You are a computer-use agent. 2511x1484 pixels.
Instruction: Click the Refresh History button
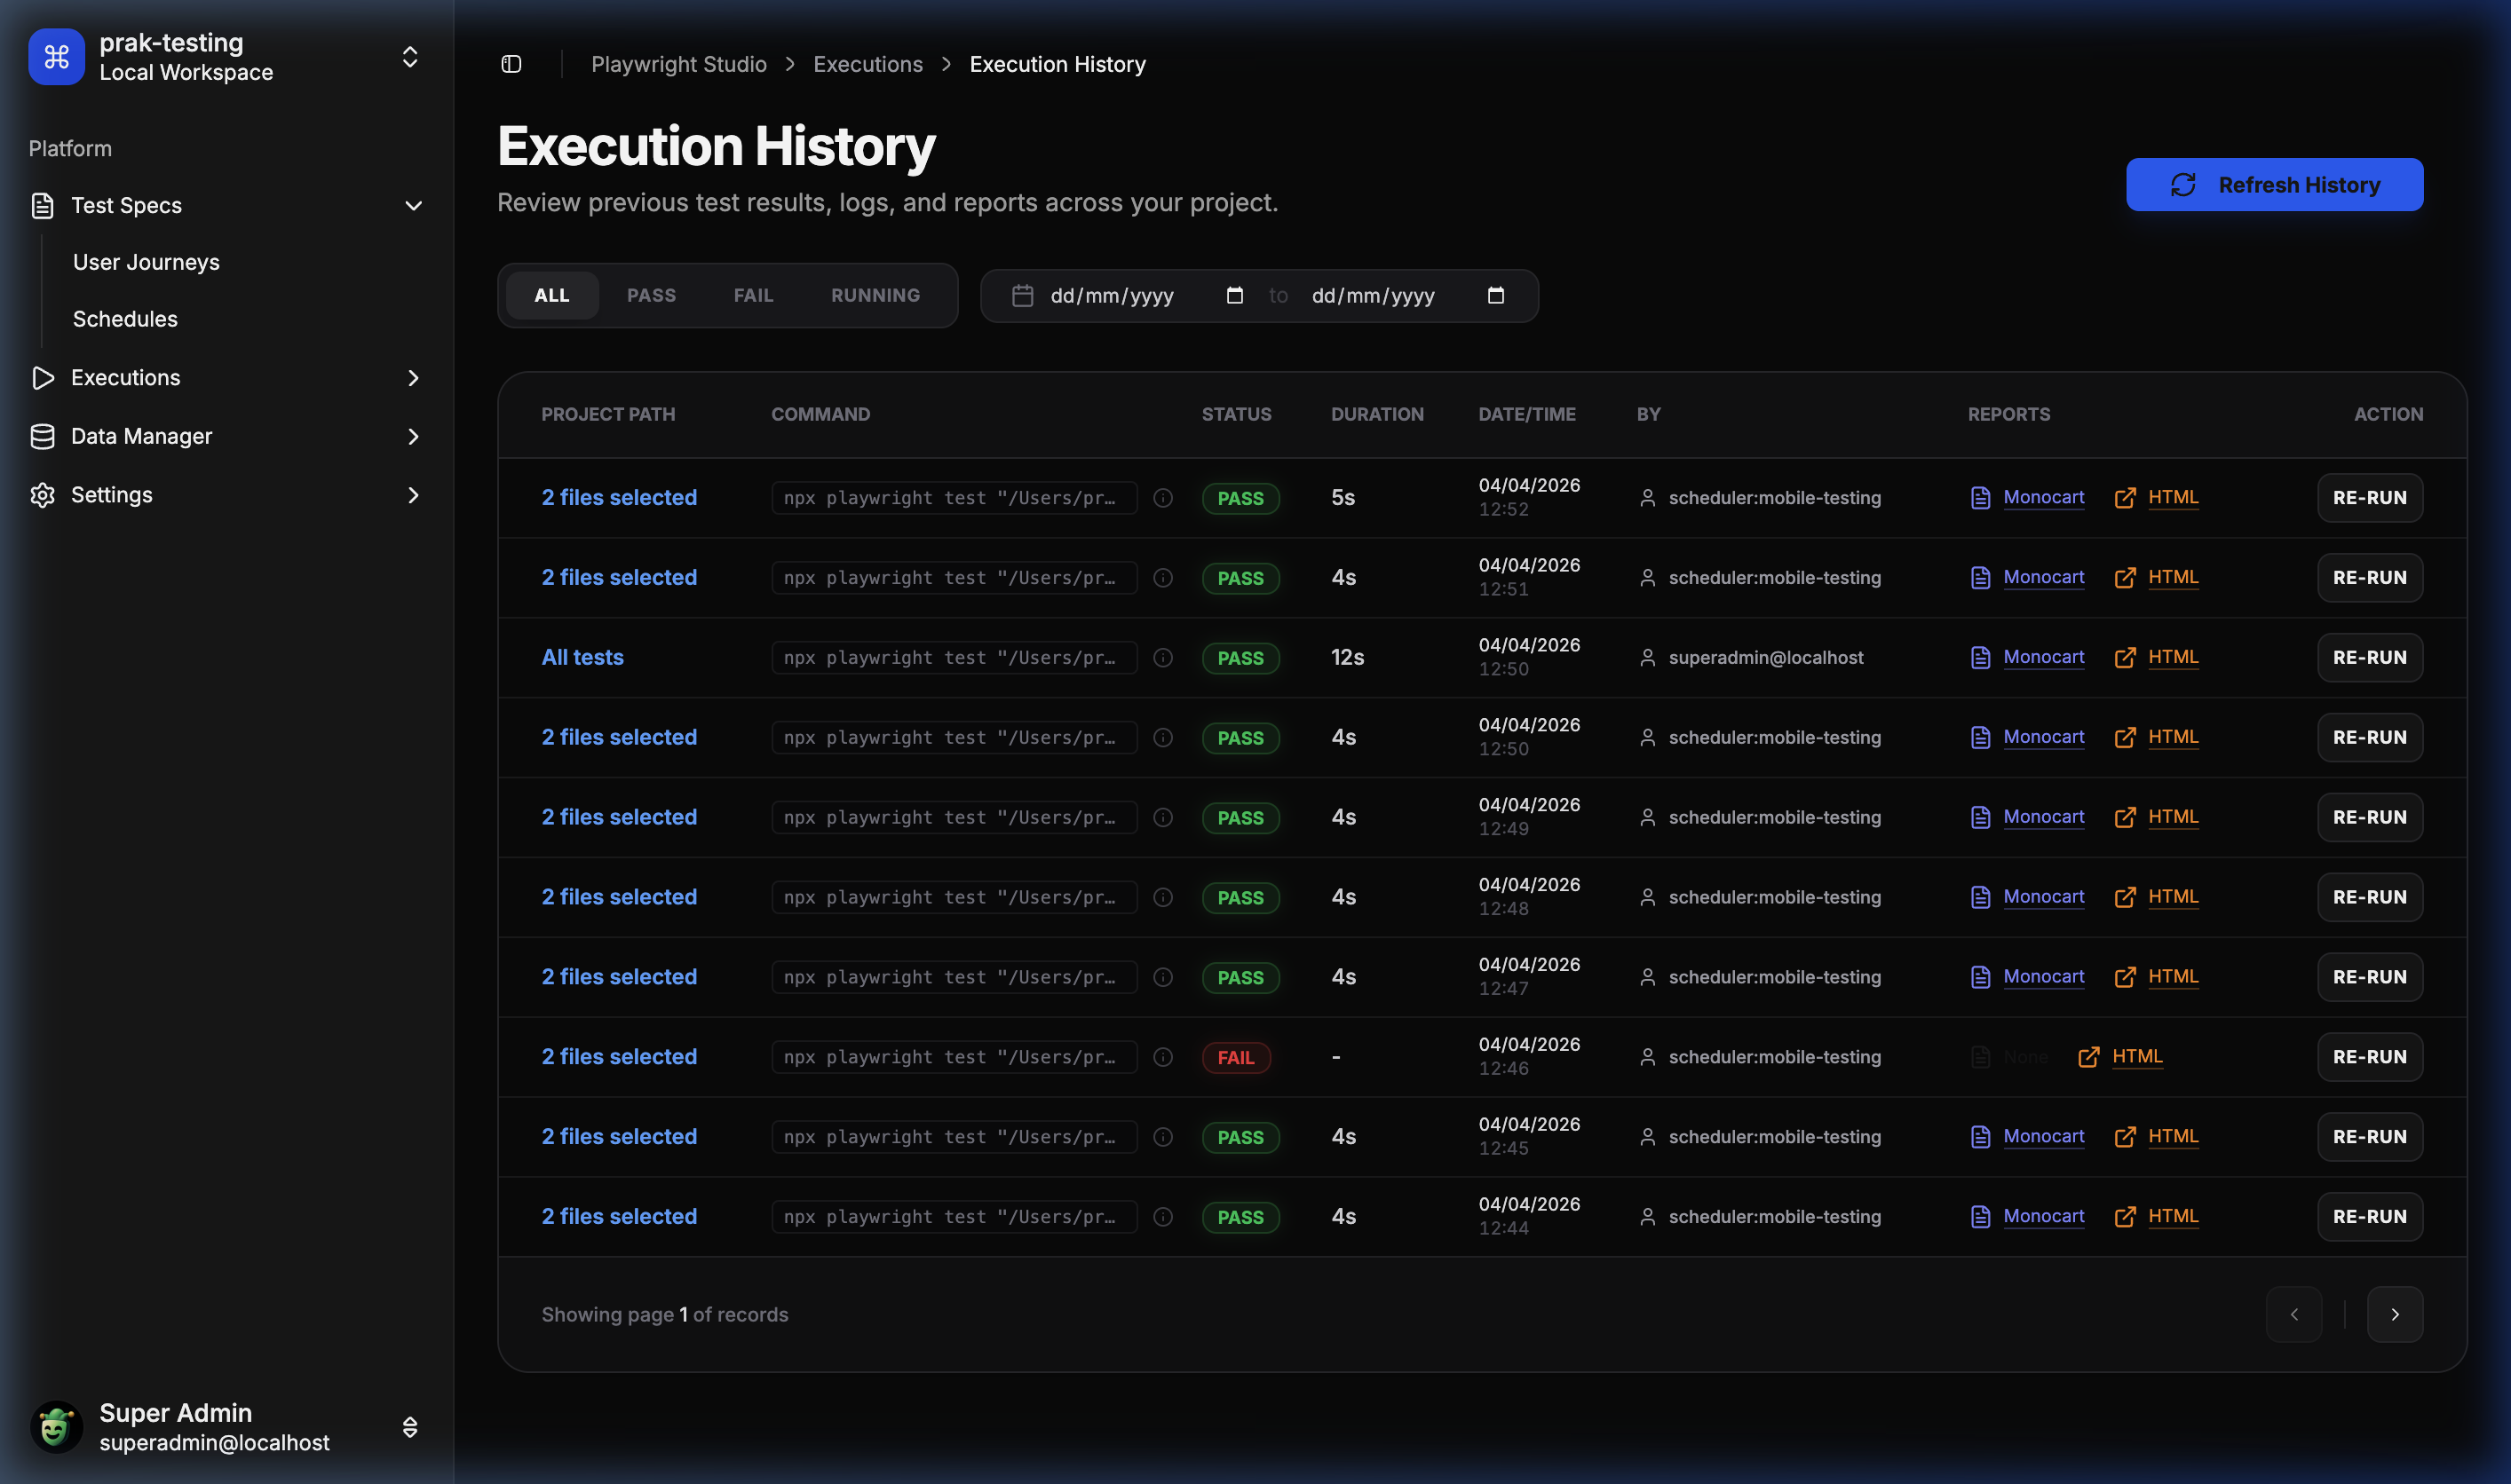tap(2274, 185)
